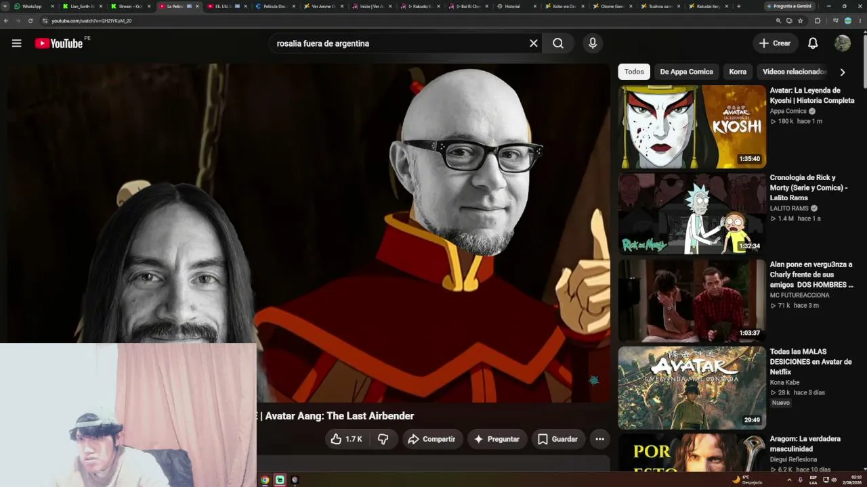Open volume control in system tray
867x487 pixels.
coord(834,480)
